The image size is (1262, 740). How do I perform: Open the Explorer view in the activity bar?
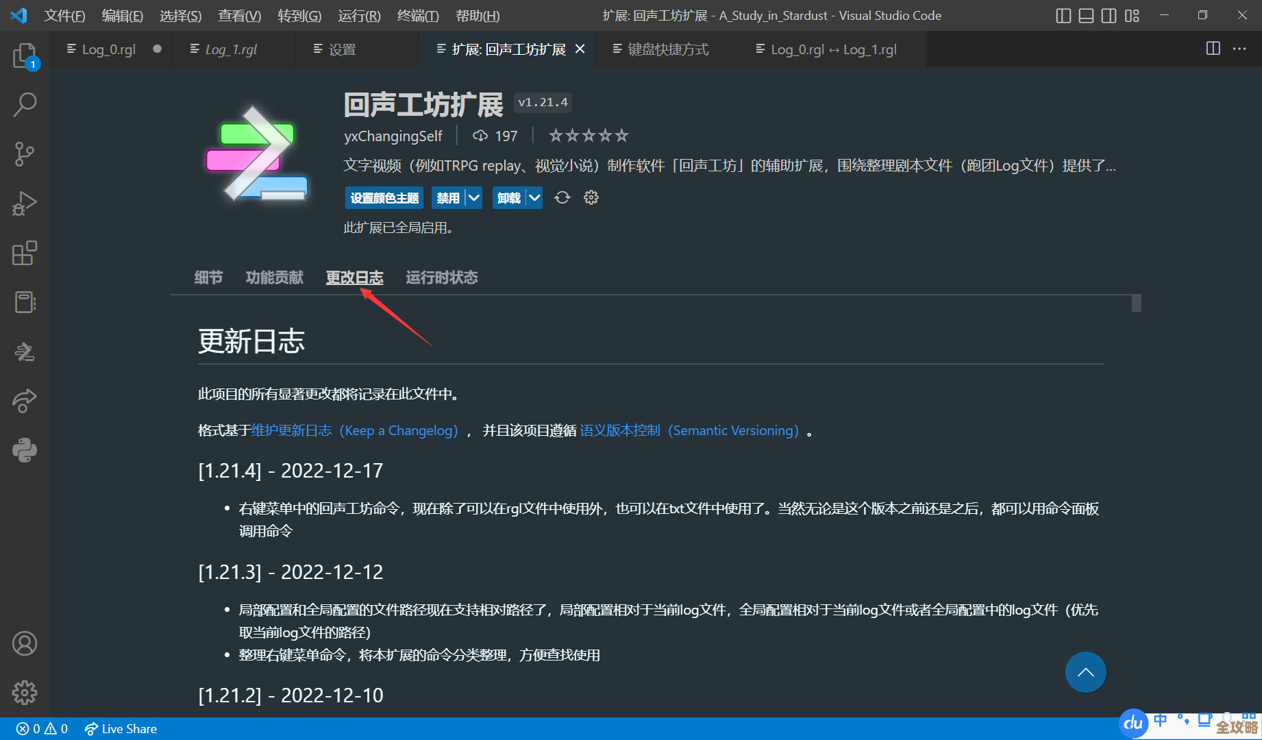[25, 56]
